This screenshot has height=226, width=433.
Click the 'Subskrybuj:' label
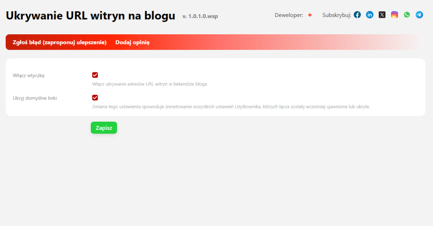337,15
